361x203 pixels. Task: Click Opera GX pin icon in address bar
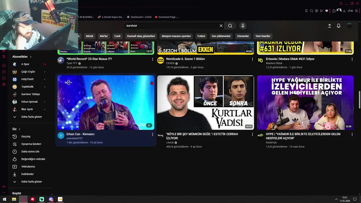[306, 11]
